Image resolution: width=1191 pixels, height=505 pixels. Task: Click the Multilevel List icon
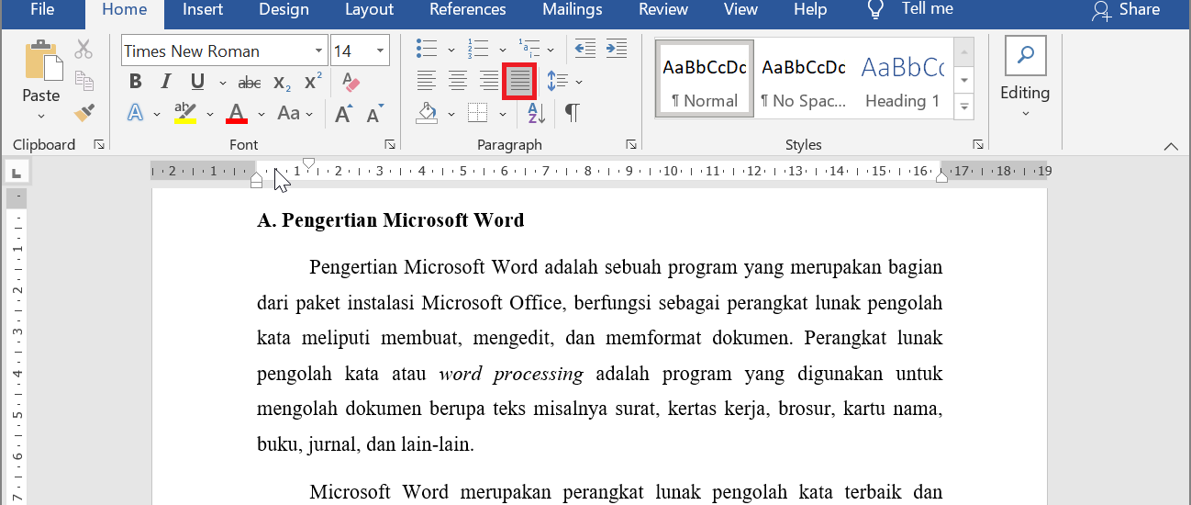point(529,49)
